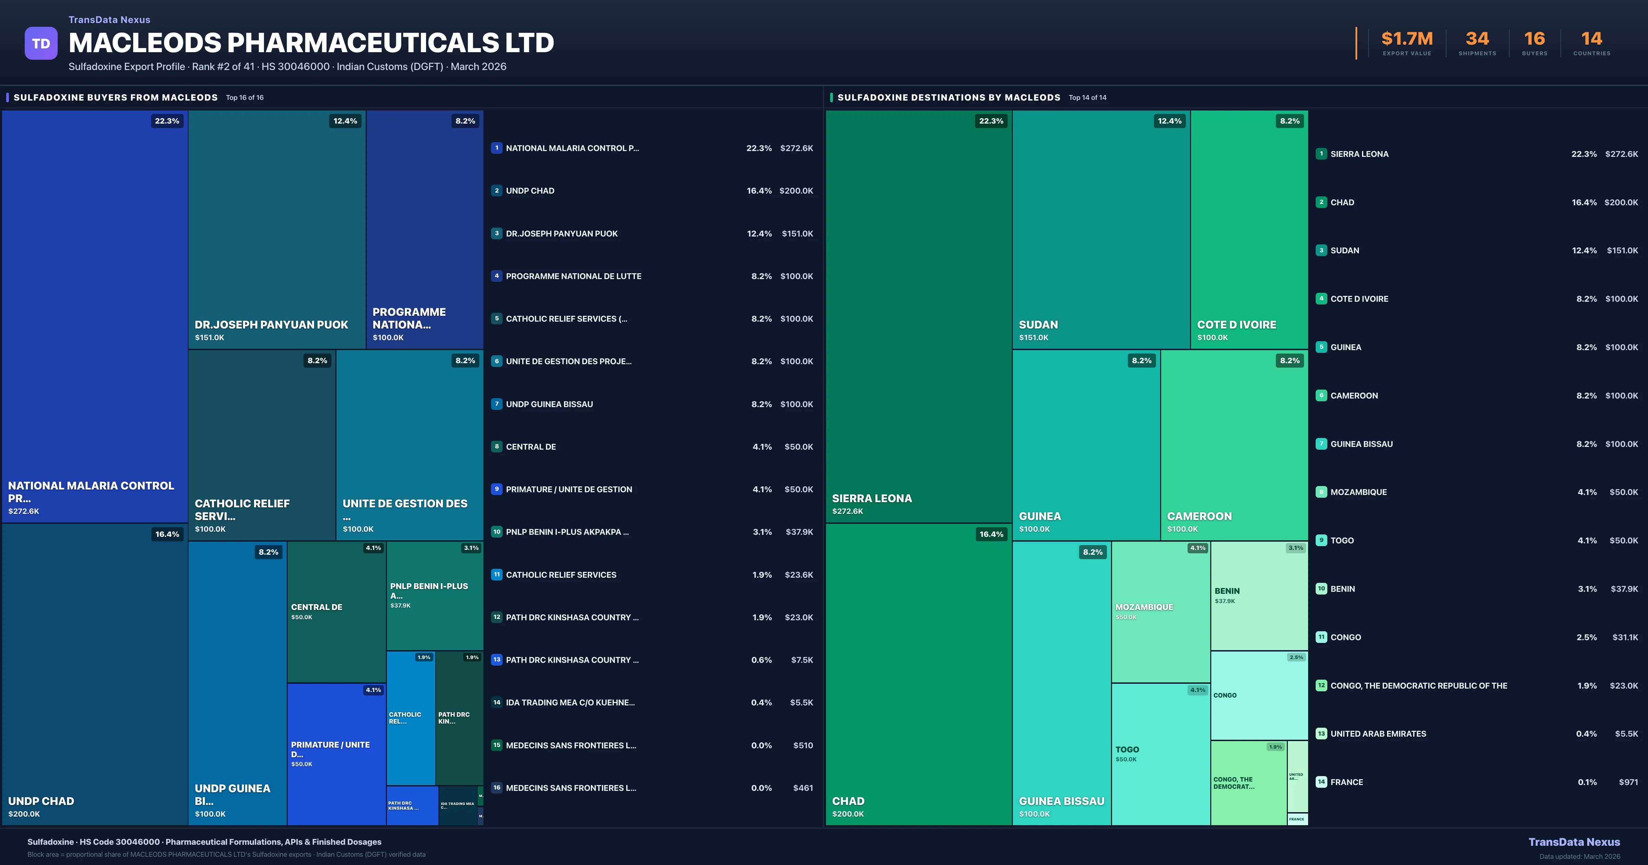Click rank badge 10 beside BENIN legend
1648x865 pixels.
pos(1321,589)
